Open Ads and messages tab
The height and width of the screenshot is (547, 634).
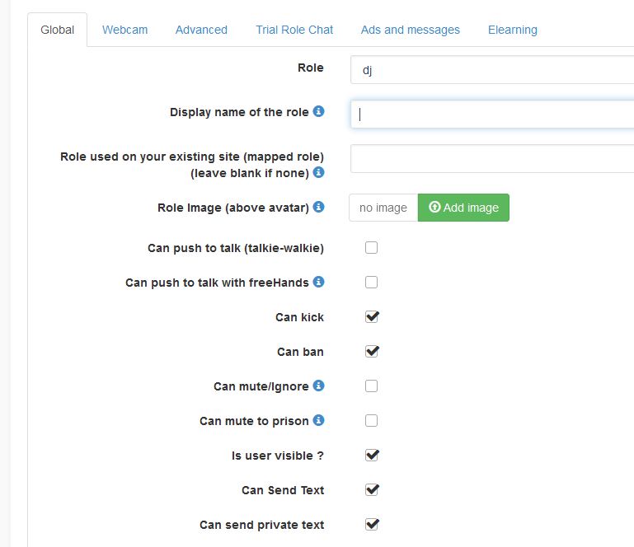pyautogui.click(x=410, y=30)
